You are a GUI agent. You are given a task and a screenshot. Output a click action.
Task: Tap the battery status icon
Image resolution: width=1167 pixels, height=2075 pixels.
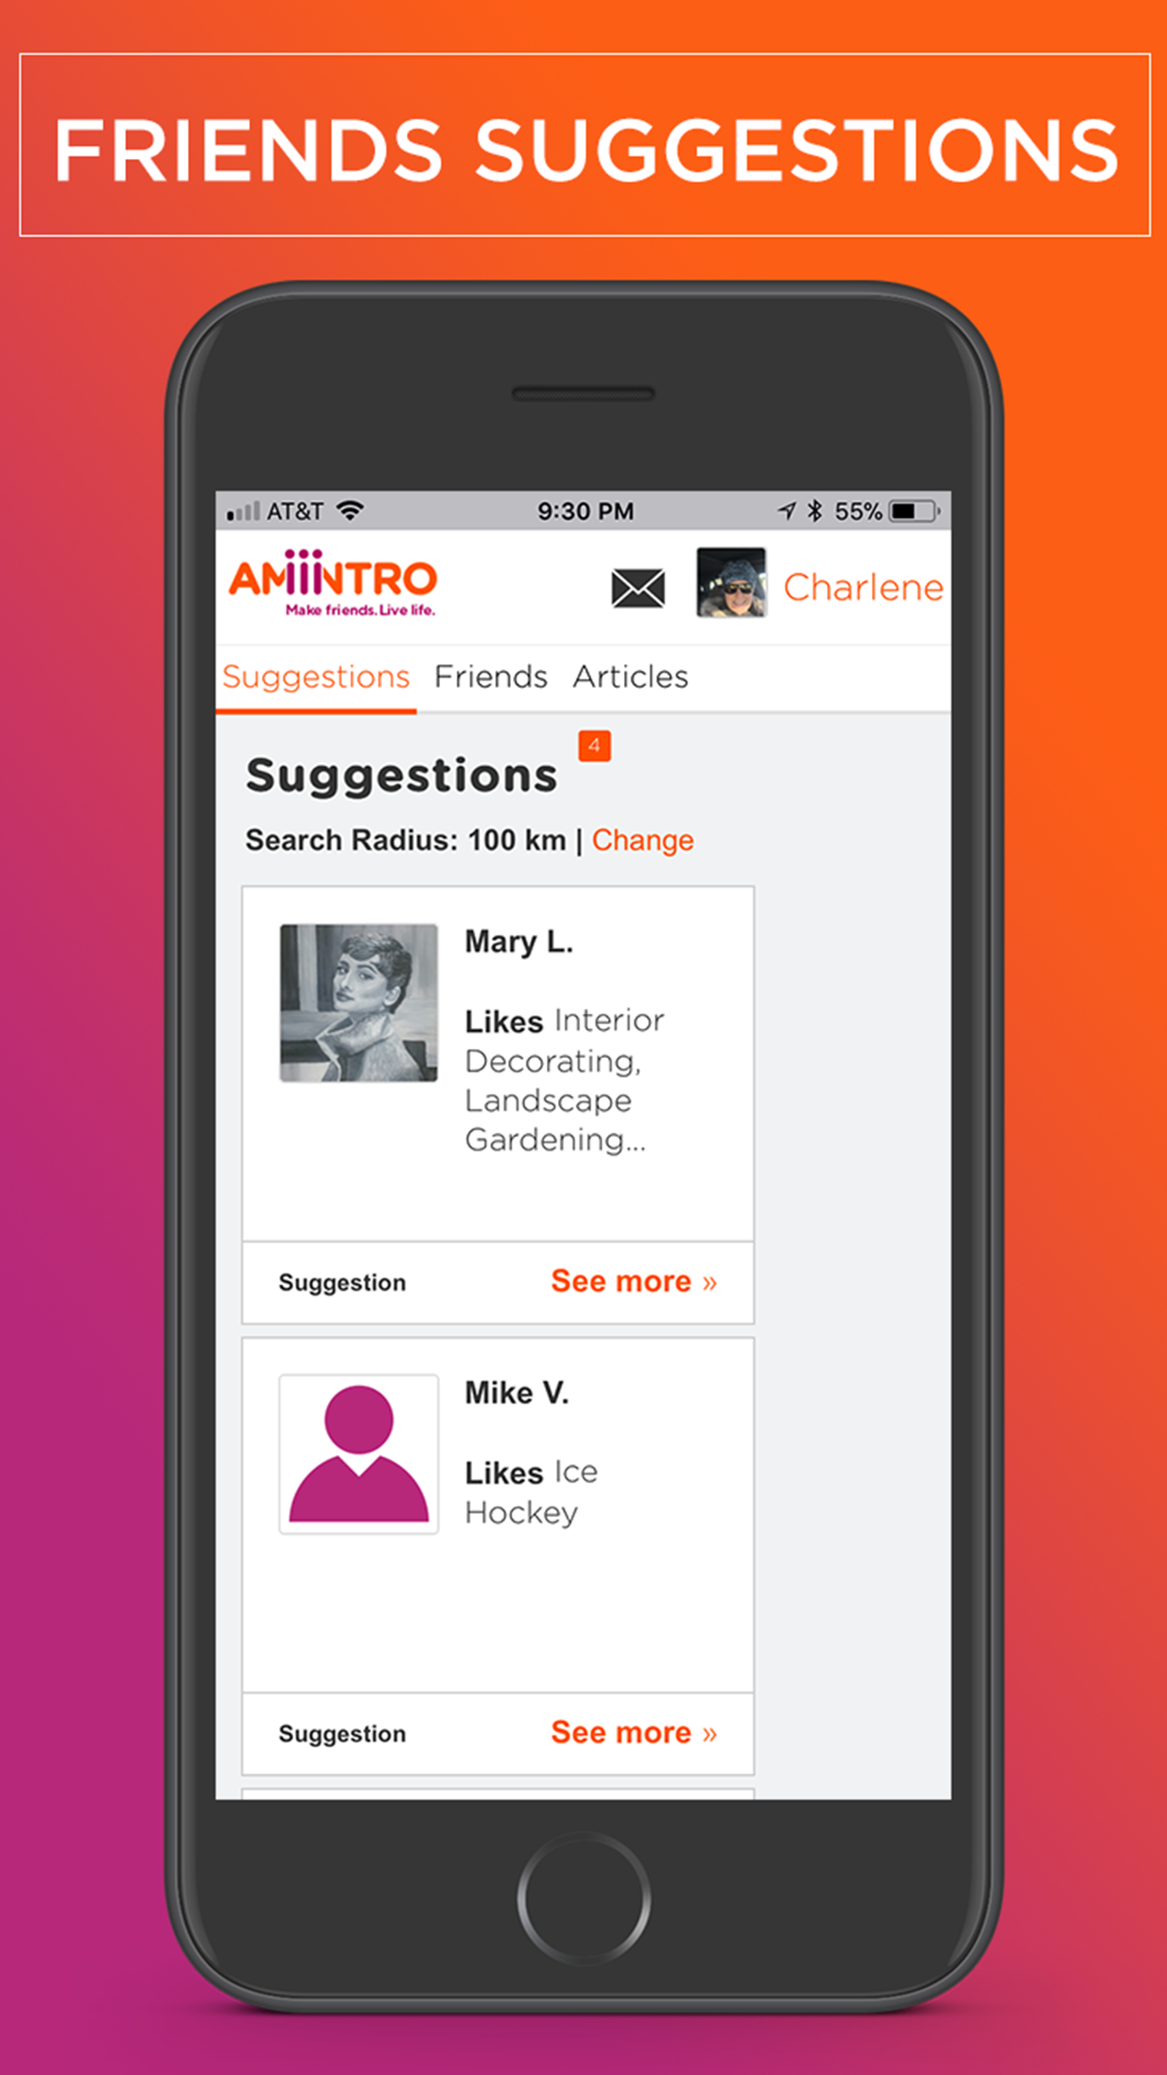[x=914, y=511]
